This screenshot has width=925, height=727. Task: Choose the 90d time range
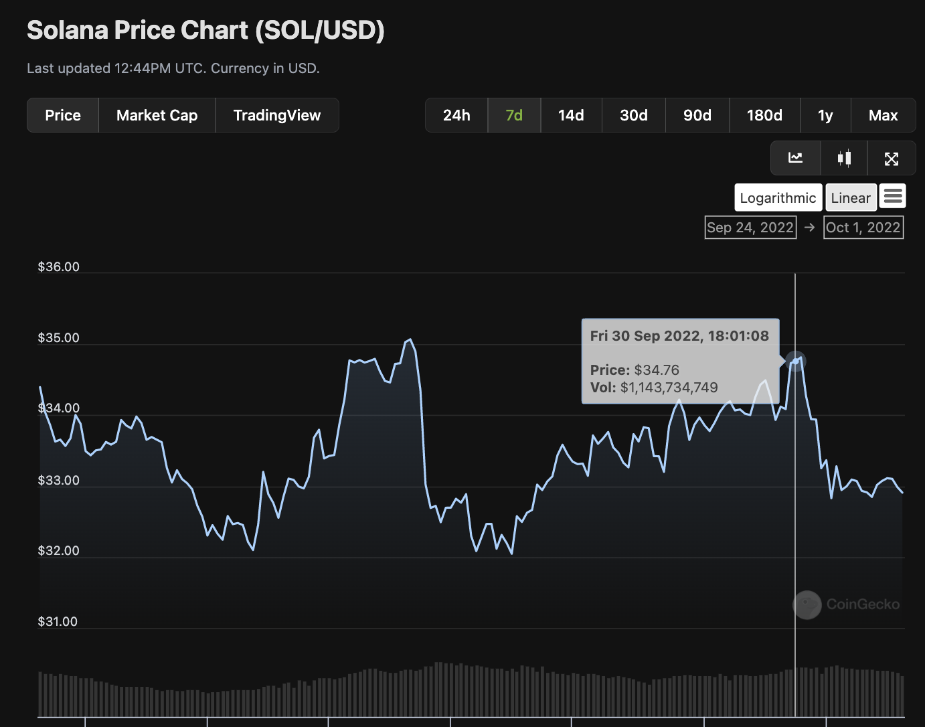tap(697, 115)
